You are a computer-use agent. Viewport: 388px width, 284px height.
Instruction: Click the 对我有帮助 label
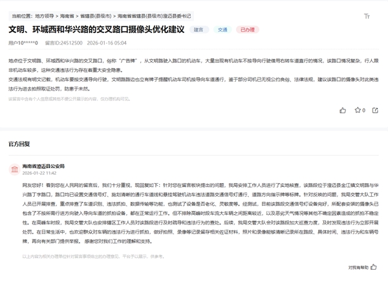point(358,267)
